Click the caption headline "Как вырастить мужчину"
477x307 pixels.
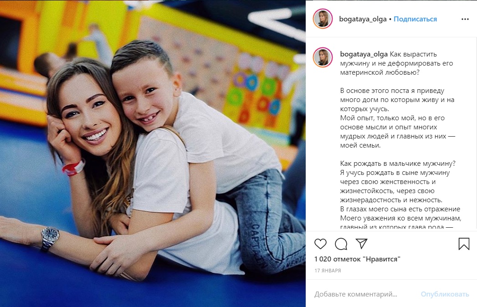[396, 63]
